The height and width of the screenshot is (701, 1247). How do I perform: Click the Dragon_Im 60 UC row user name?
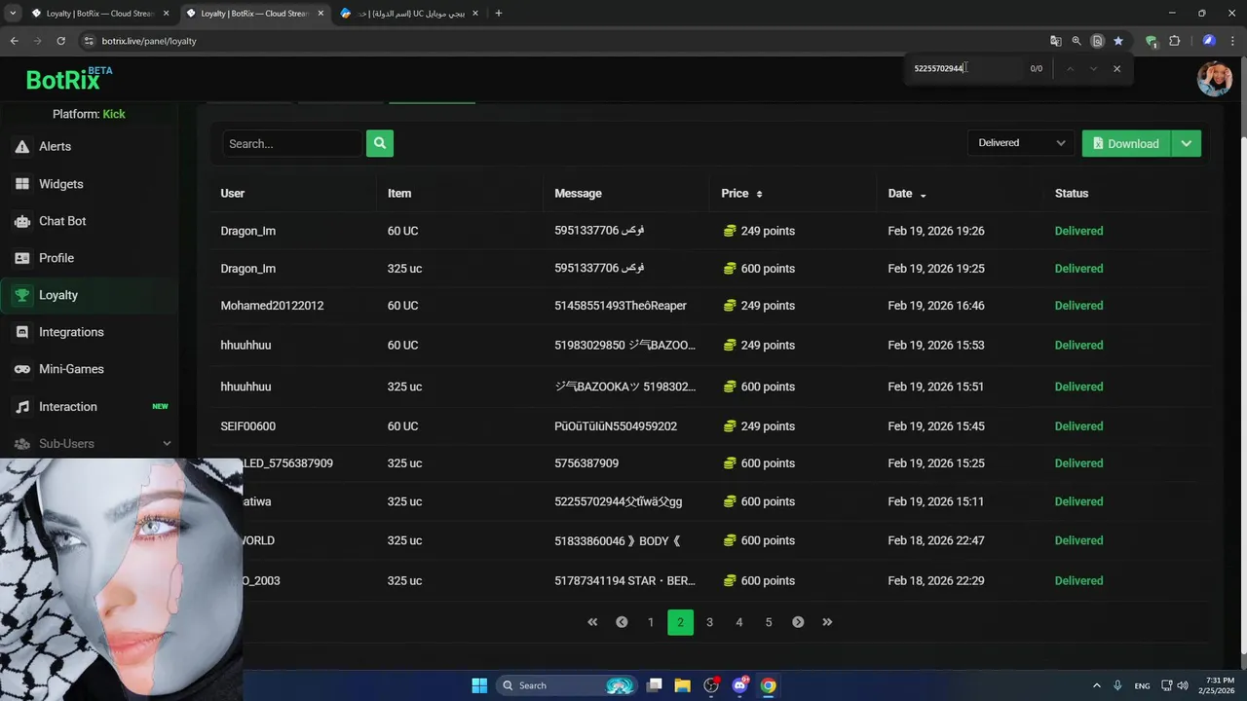pos(248,231)
